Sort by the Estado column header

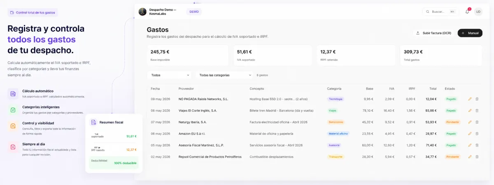pyautogui.click(x=450, y=88)
